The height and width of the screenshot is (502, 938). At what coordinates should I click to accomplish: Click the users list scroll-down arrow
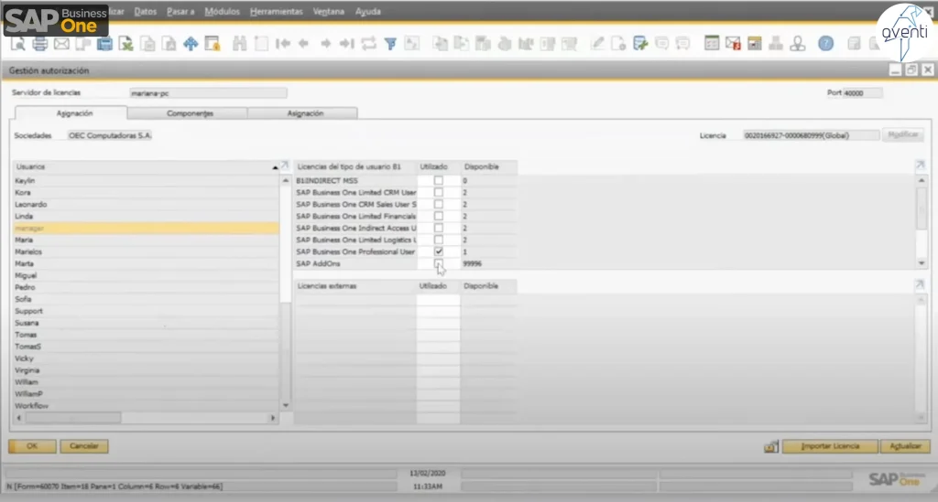coord(286,405)
